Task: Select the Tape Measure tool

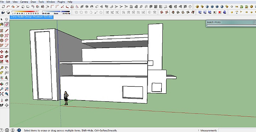Action: point(2,68)
